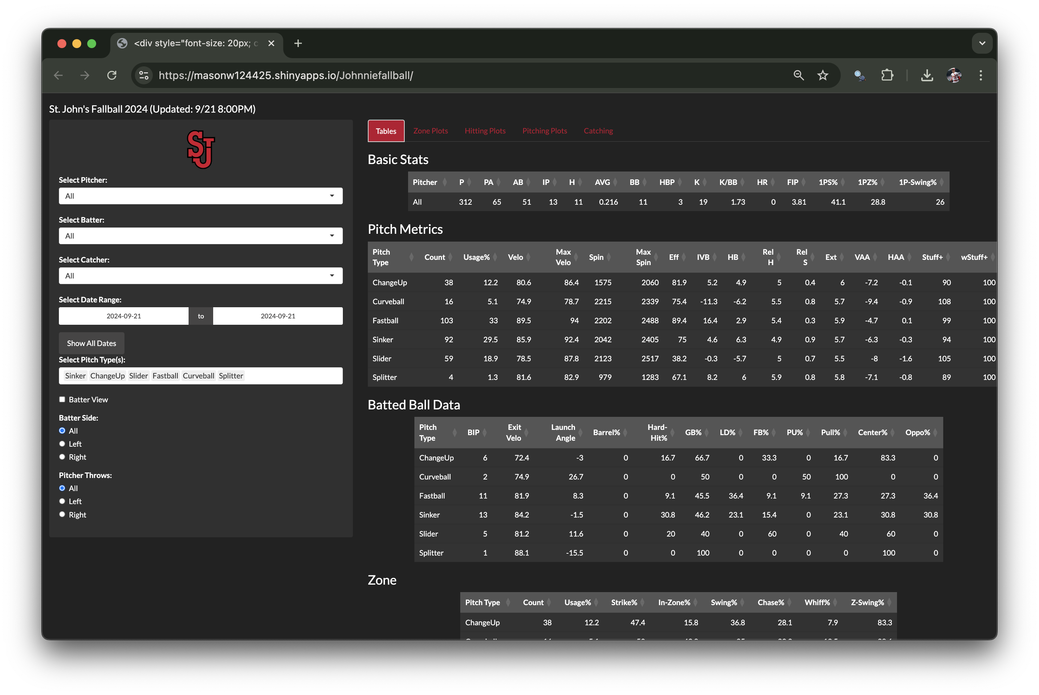Sort Pitch Metrics by Velo column

(519, 257)
